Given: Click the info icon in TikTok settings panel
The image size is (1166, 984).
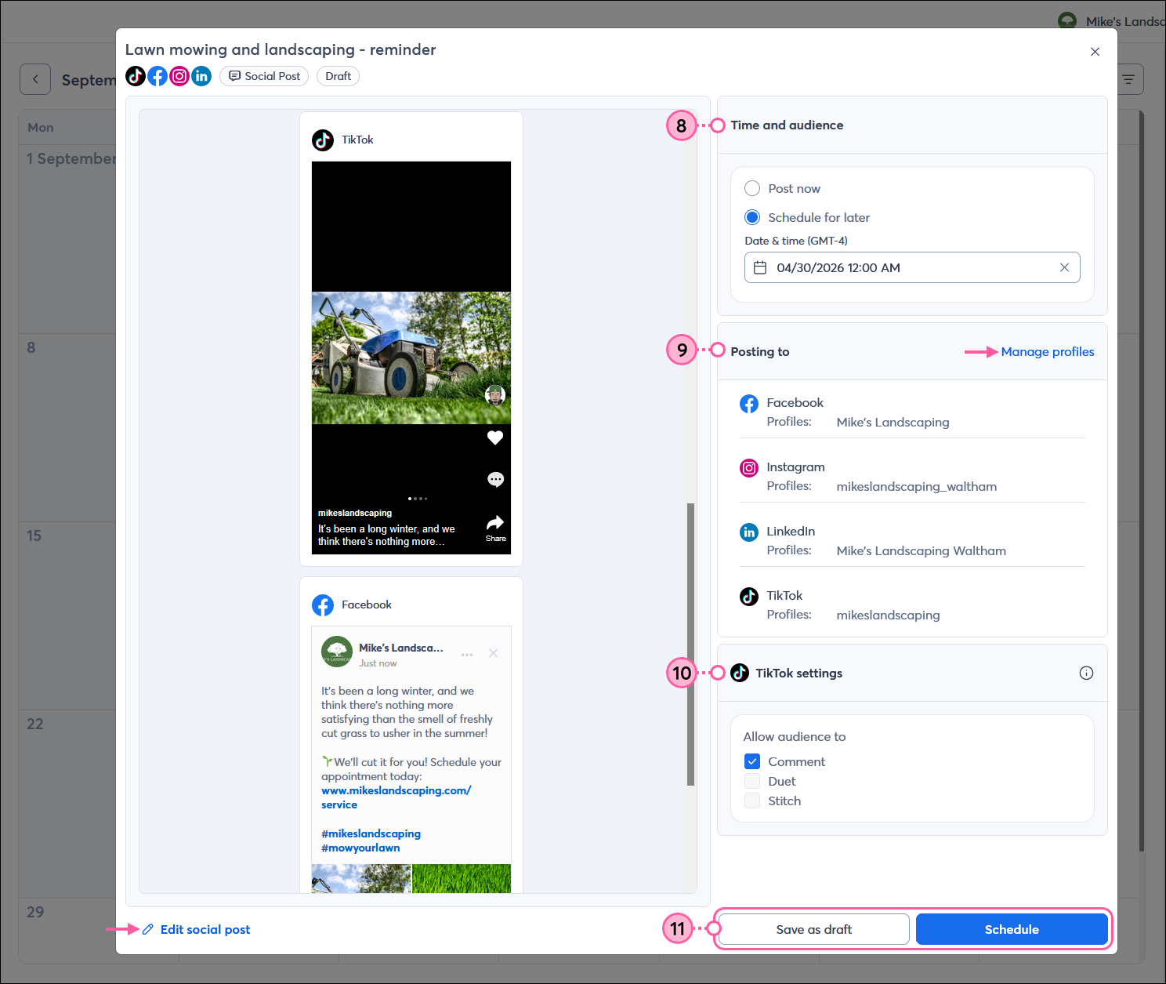Looking at the screenshot, I should [1086, 673].
